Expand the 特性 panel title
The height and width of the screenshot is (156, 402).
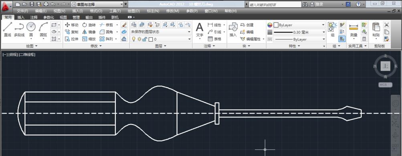pyautogui.click(x=294, y=46)
